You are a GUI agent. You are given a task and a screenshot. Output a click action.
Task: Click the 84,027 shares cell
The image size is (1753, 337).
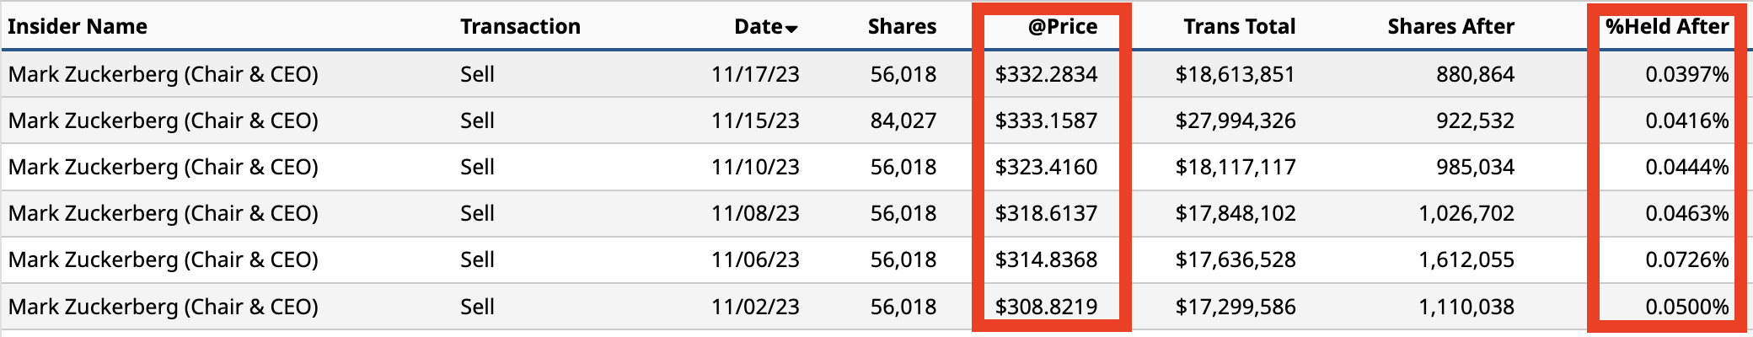coord(903,120)
